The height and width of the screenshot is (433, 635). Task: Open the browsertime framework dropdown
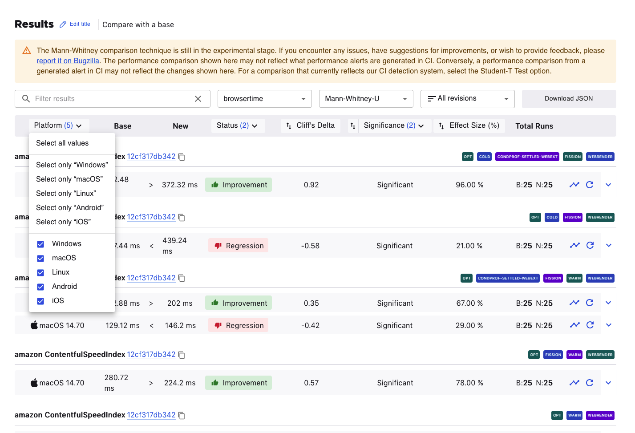tap(264, 99)
